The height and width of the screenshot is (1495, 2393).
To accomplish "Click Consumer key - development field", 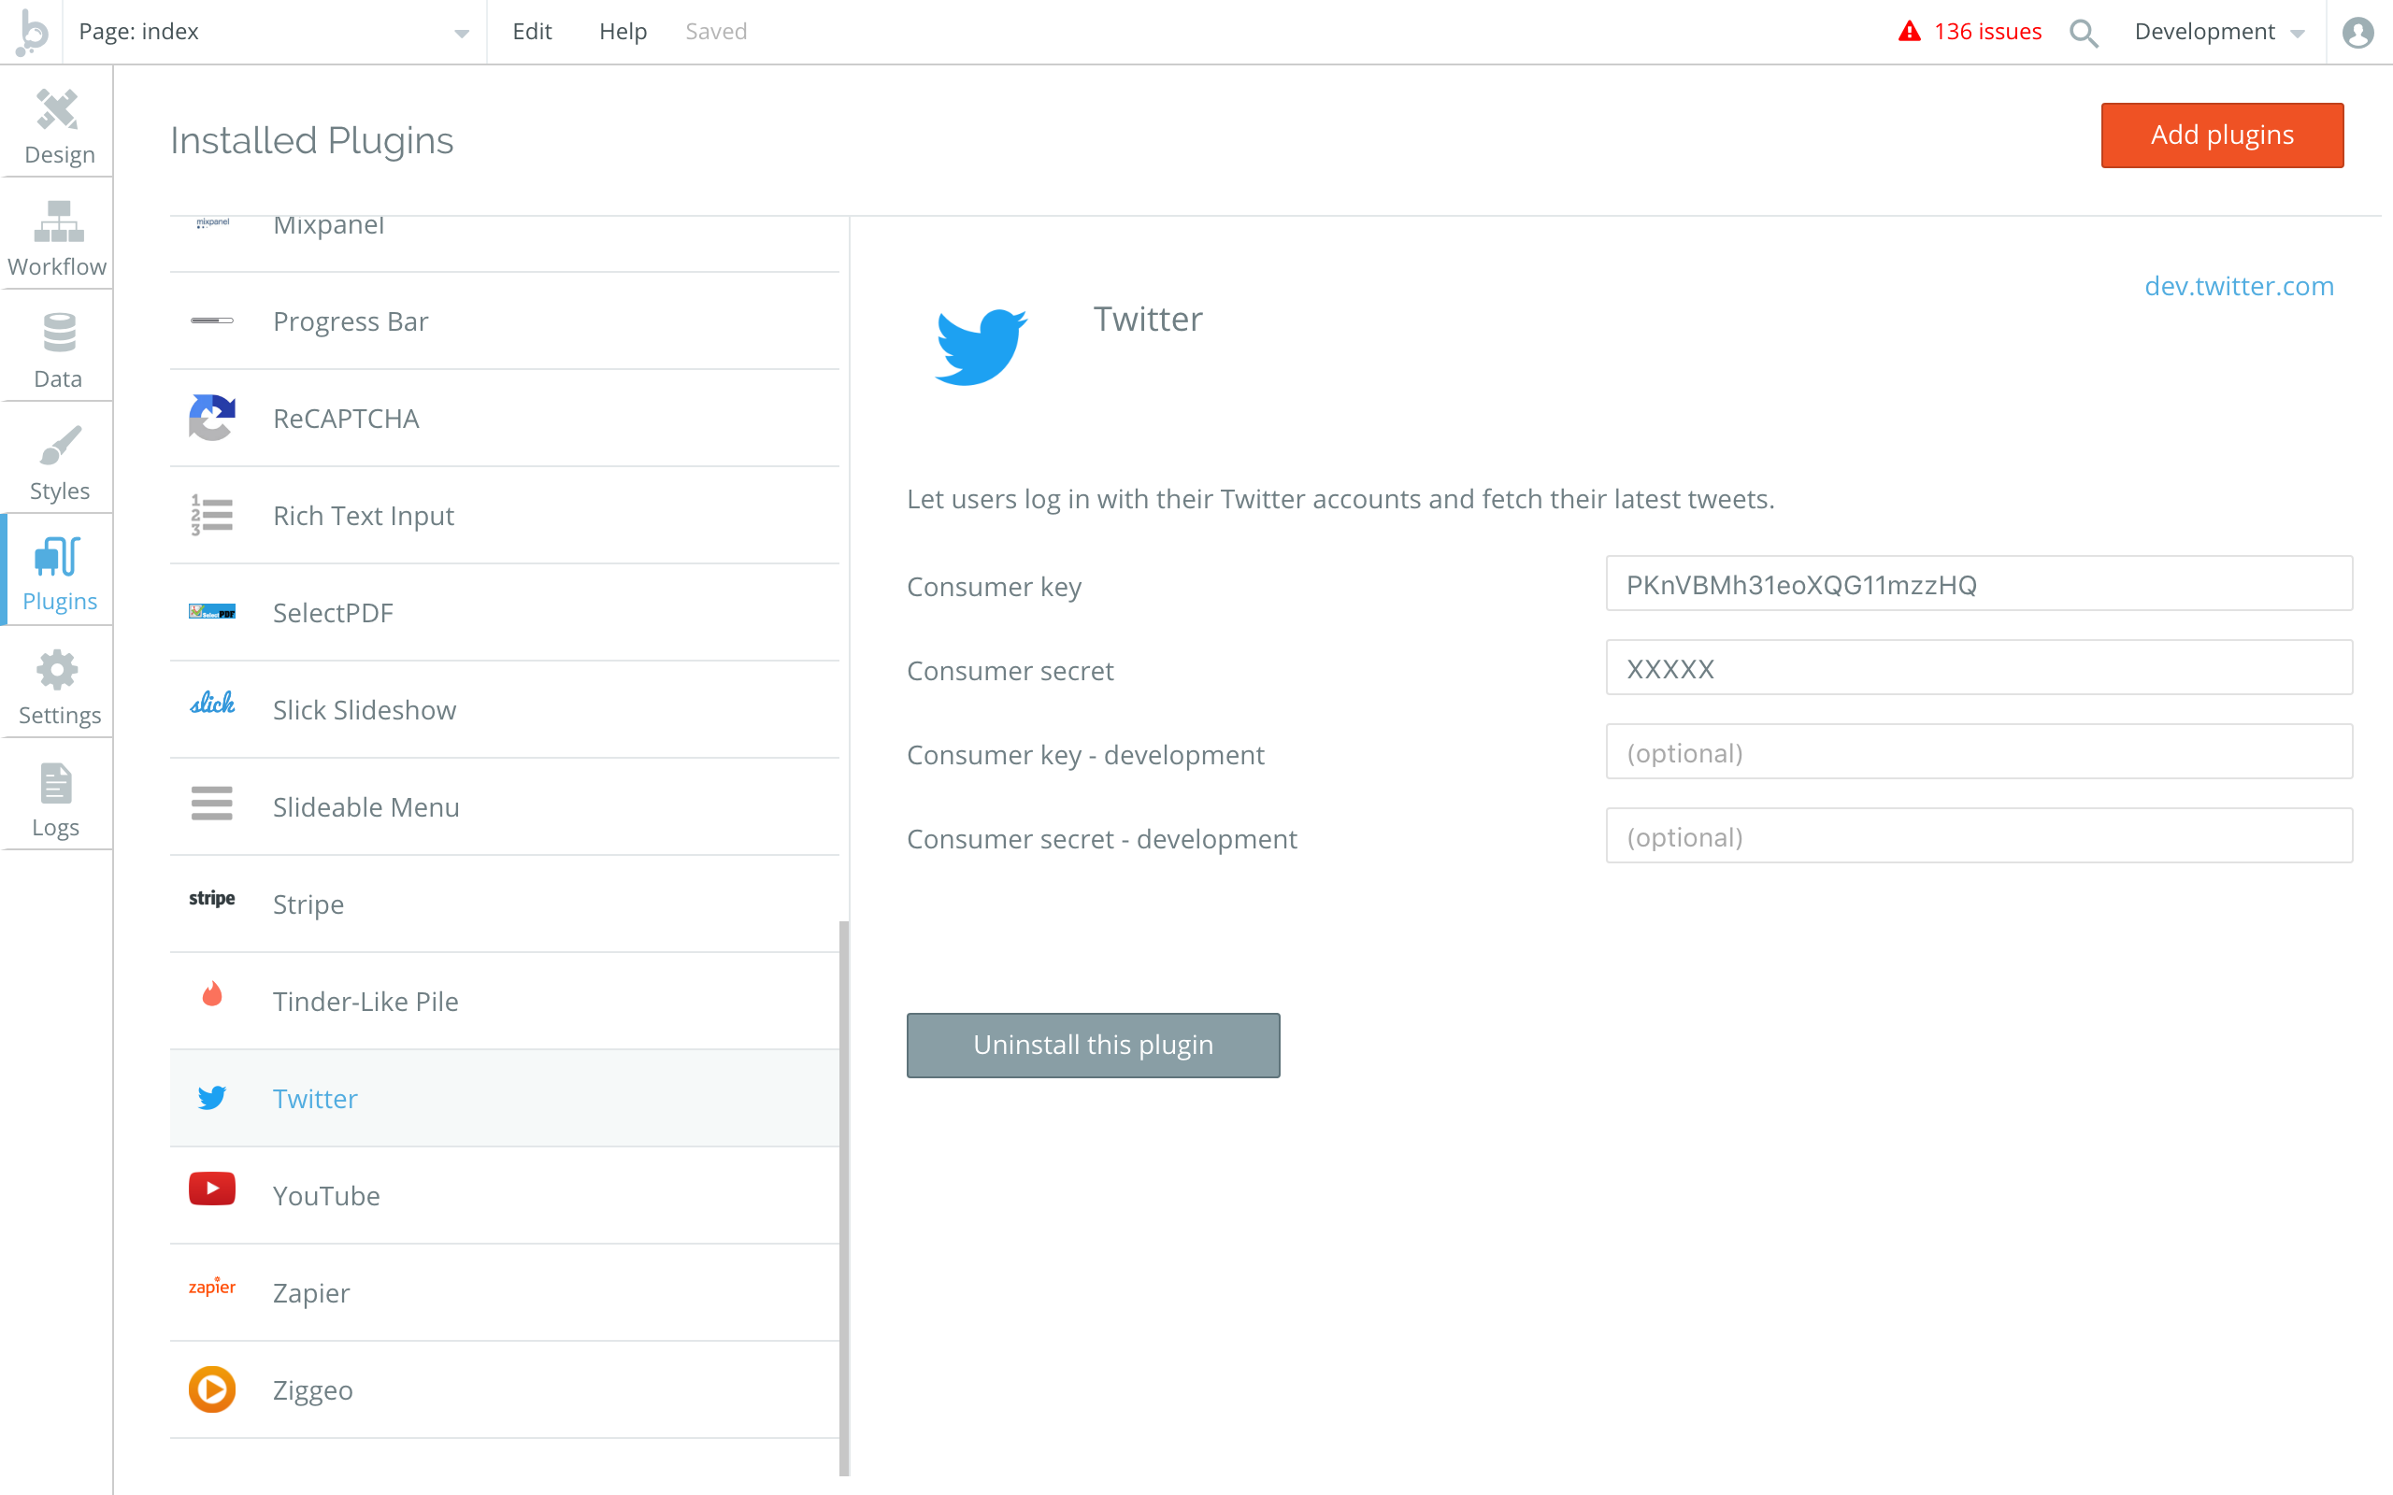I will [x=1979, y=752].
